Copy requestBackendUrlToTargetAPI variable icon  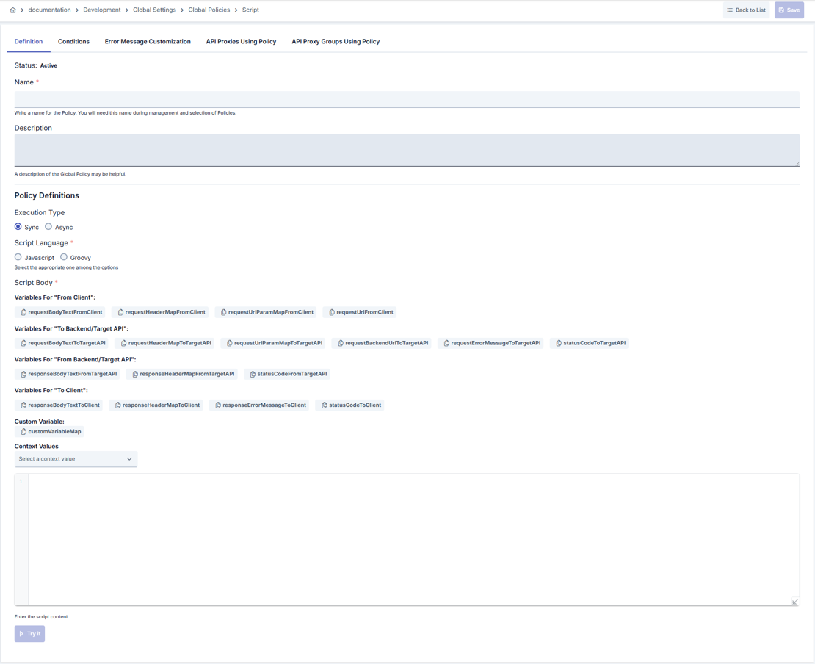tap(341, 343)
